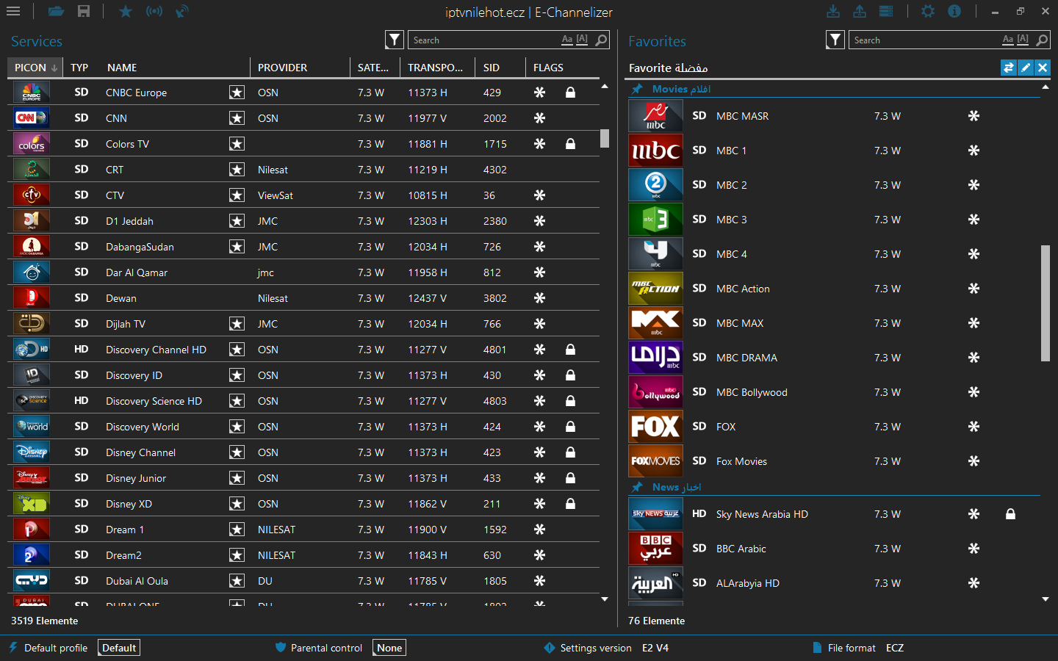Click the Services list scroll down arrow
This screenshot has width=1058, height=661.
point(605,599)
